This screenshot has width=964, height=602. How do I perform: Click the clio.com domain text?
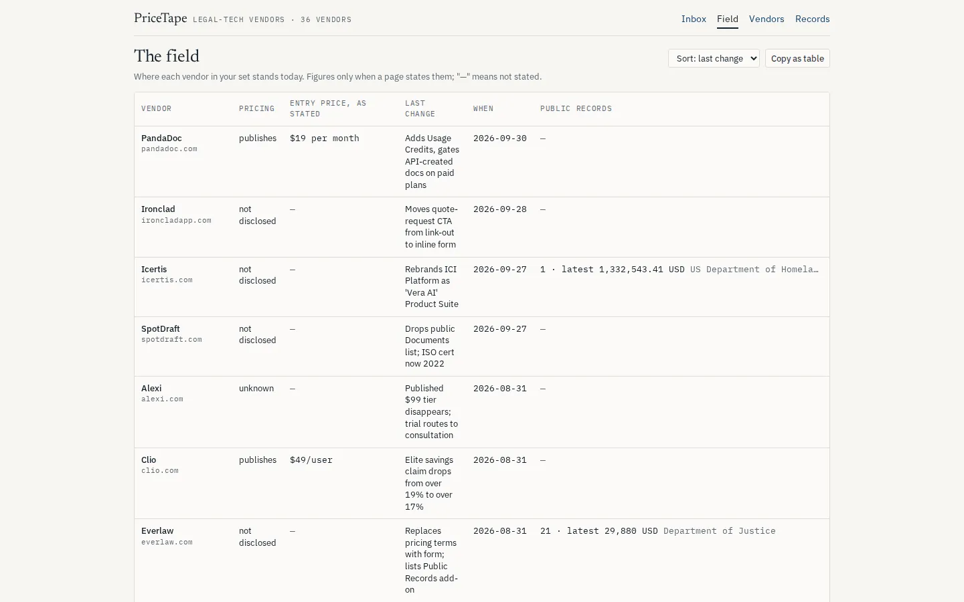coord(160,470)
